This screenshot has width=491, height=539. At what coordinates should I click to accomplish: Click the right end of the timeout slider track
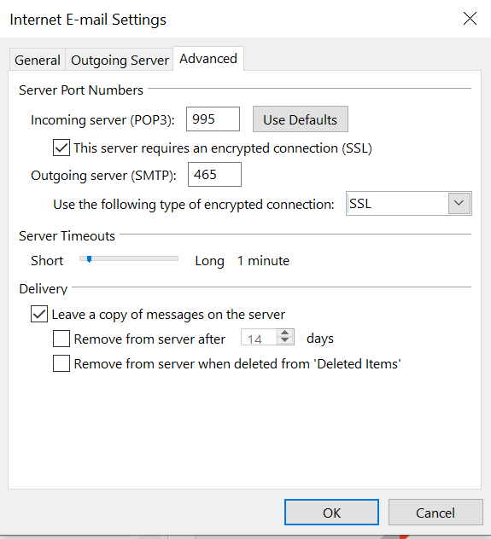176,258
